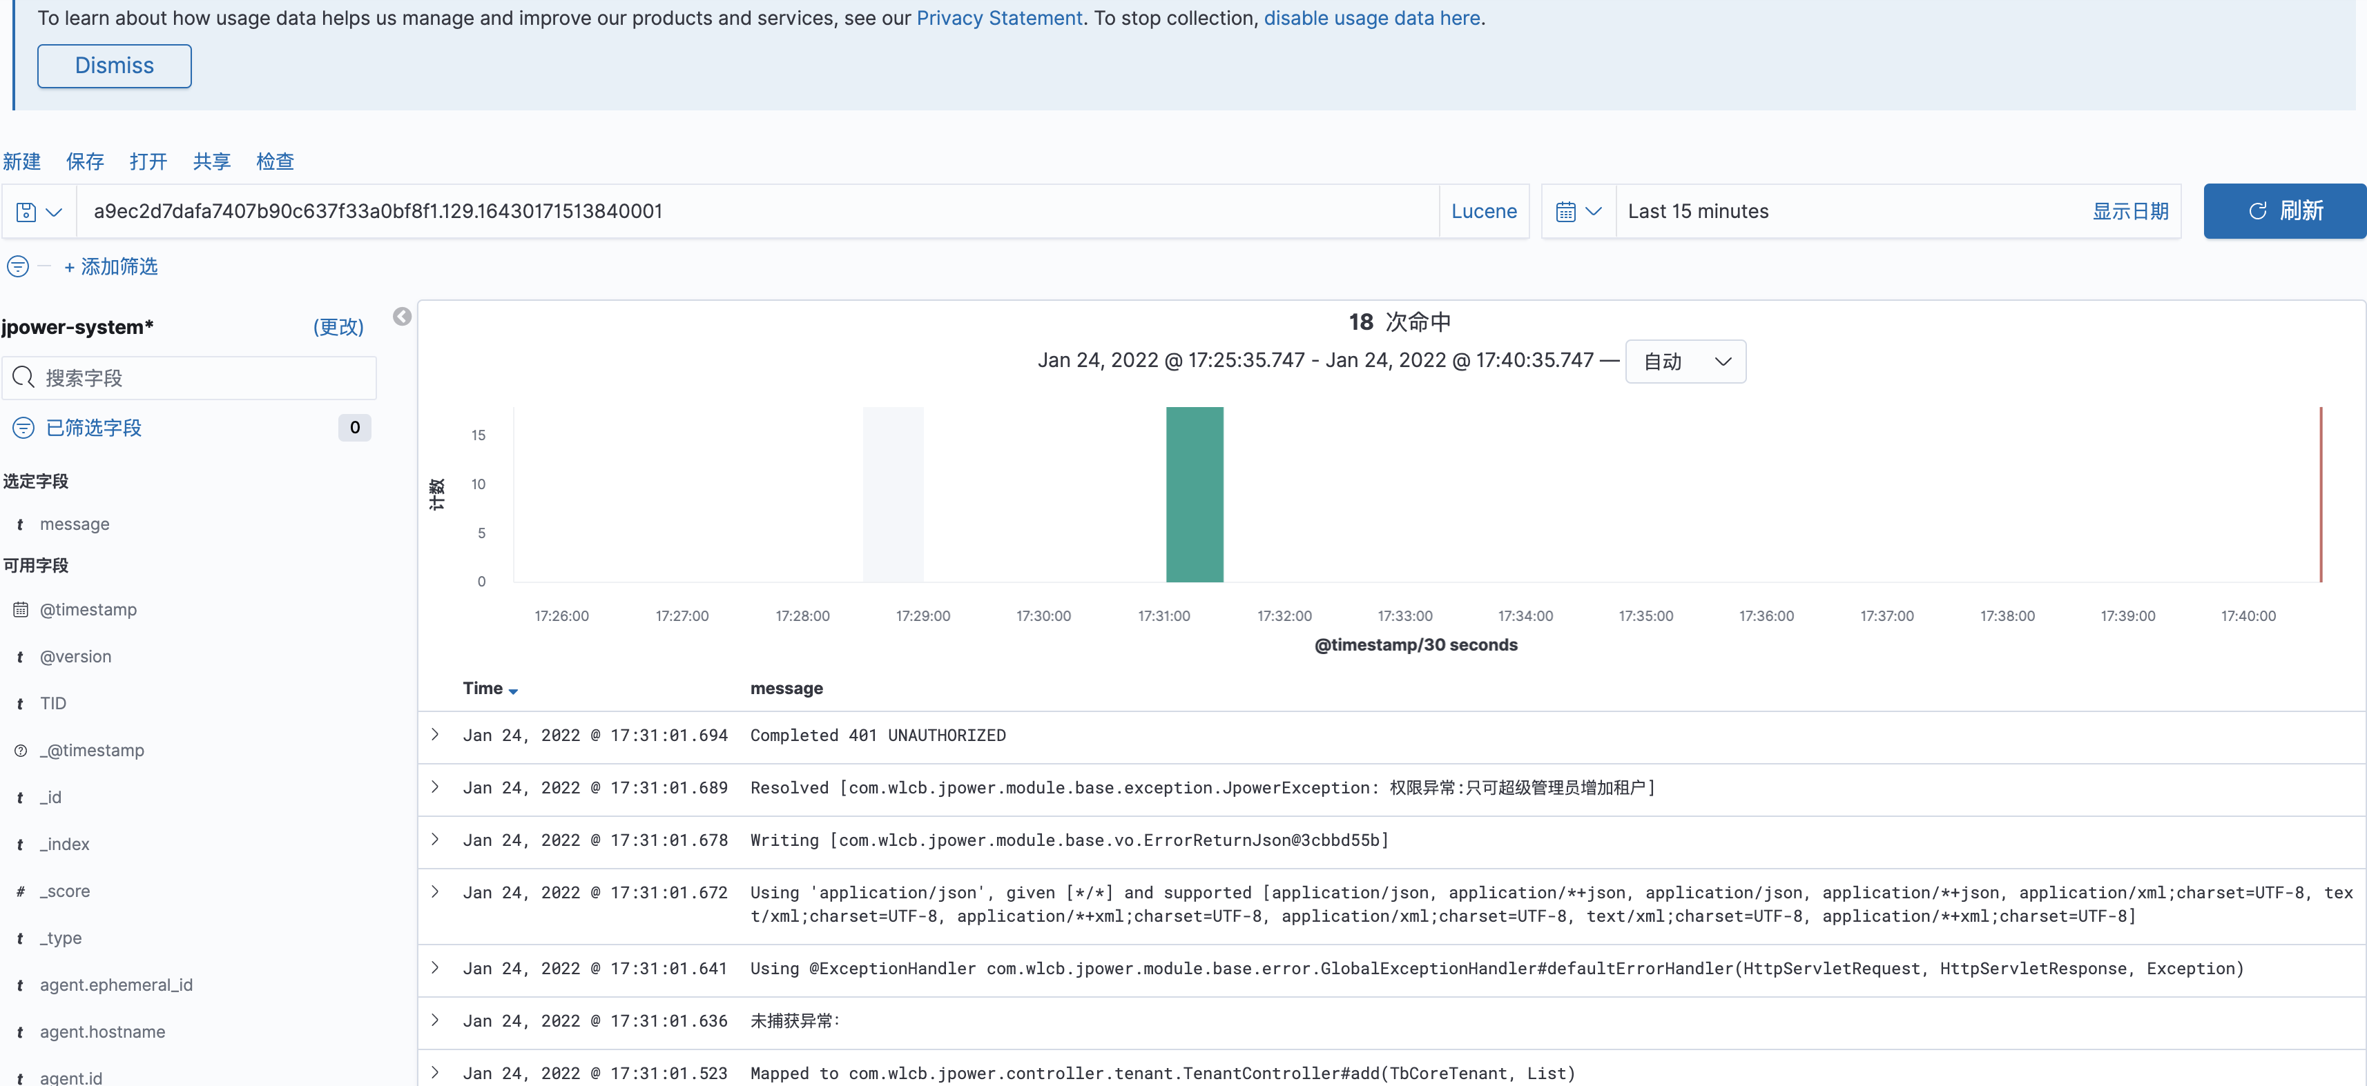Click the Last 15 minutes time range
Screen dimensions: 2367x1086
(x=1698, y=211)
